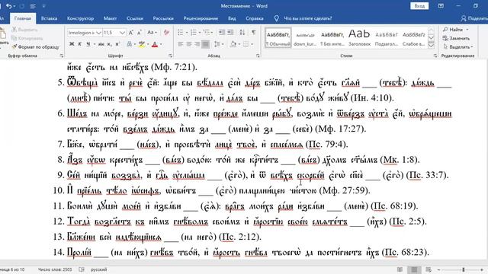Image resolution: width=488 pixels, height=274 pixels.
Task: Expand the styles gallery
Action: pyautogui.click(x=431, y=46)
